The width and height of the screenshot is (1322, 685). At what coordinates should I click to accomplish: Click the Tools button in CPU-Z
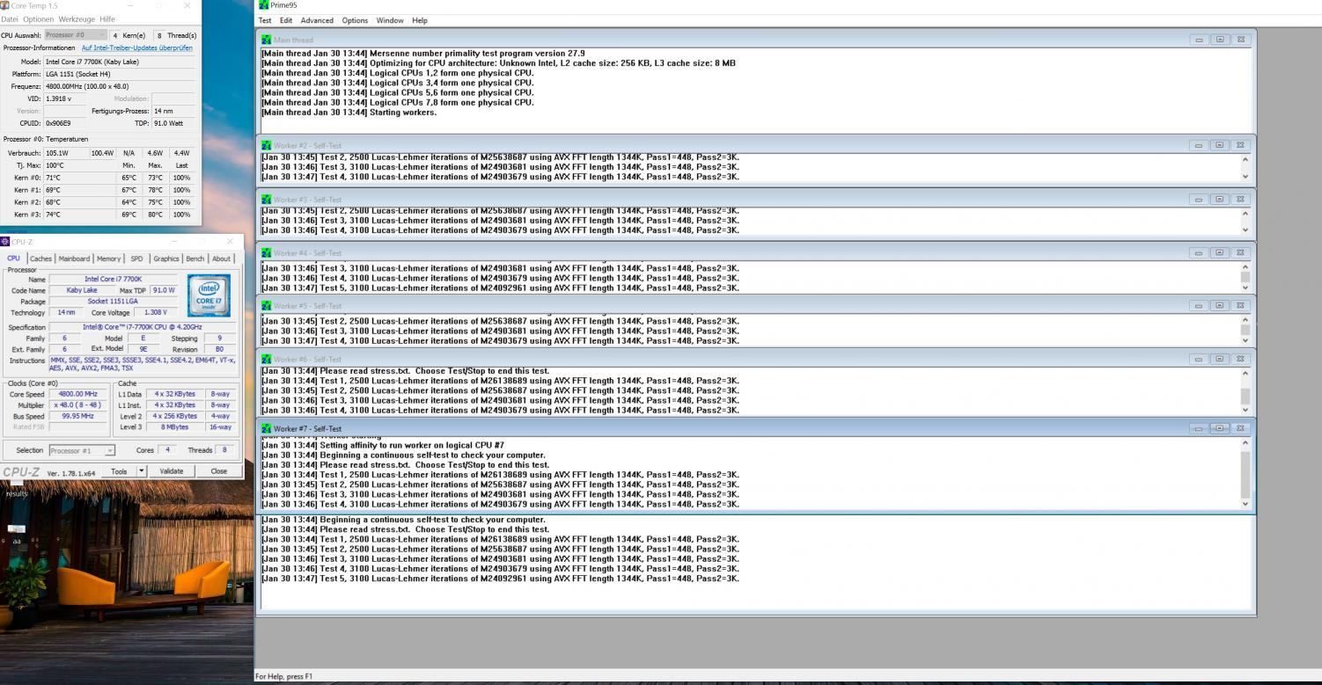tap(119, 471)
